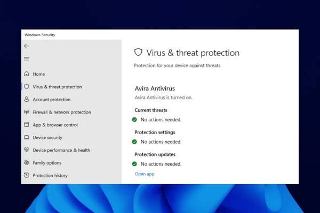Click the Firewall wireless signal icon

coord(27,112)
